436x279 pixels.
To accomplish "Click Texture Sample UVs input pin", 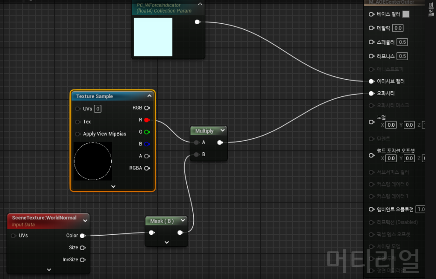I will tap(78, 109).
